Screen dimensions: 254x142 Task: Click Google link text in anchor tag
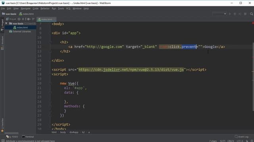210,47
